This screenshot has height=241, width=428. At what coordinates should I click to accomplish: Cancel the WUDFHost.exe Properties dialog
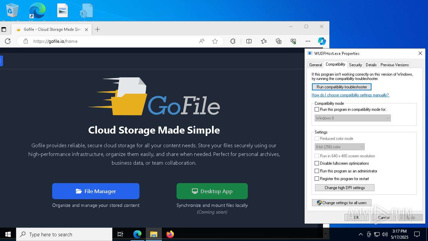pyautogui.click(x=384, y=218)
